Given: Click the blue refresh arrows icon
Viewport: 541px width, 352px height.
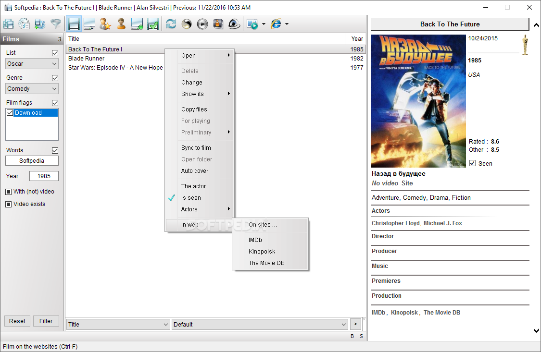Looking at the screenshot, I should coord(171,24).
